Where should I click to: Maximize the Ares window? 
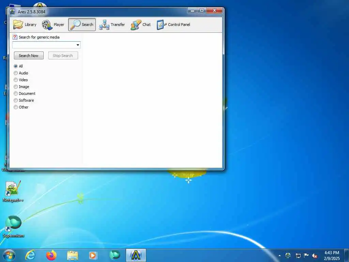(202, 10)
